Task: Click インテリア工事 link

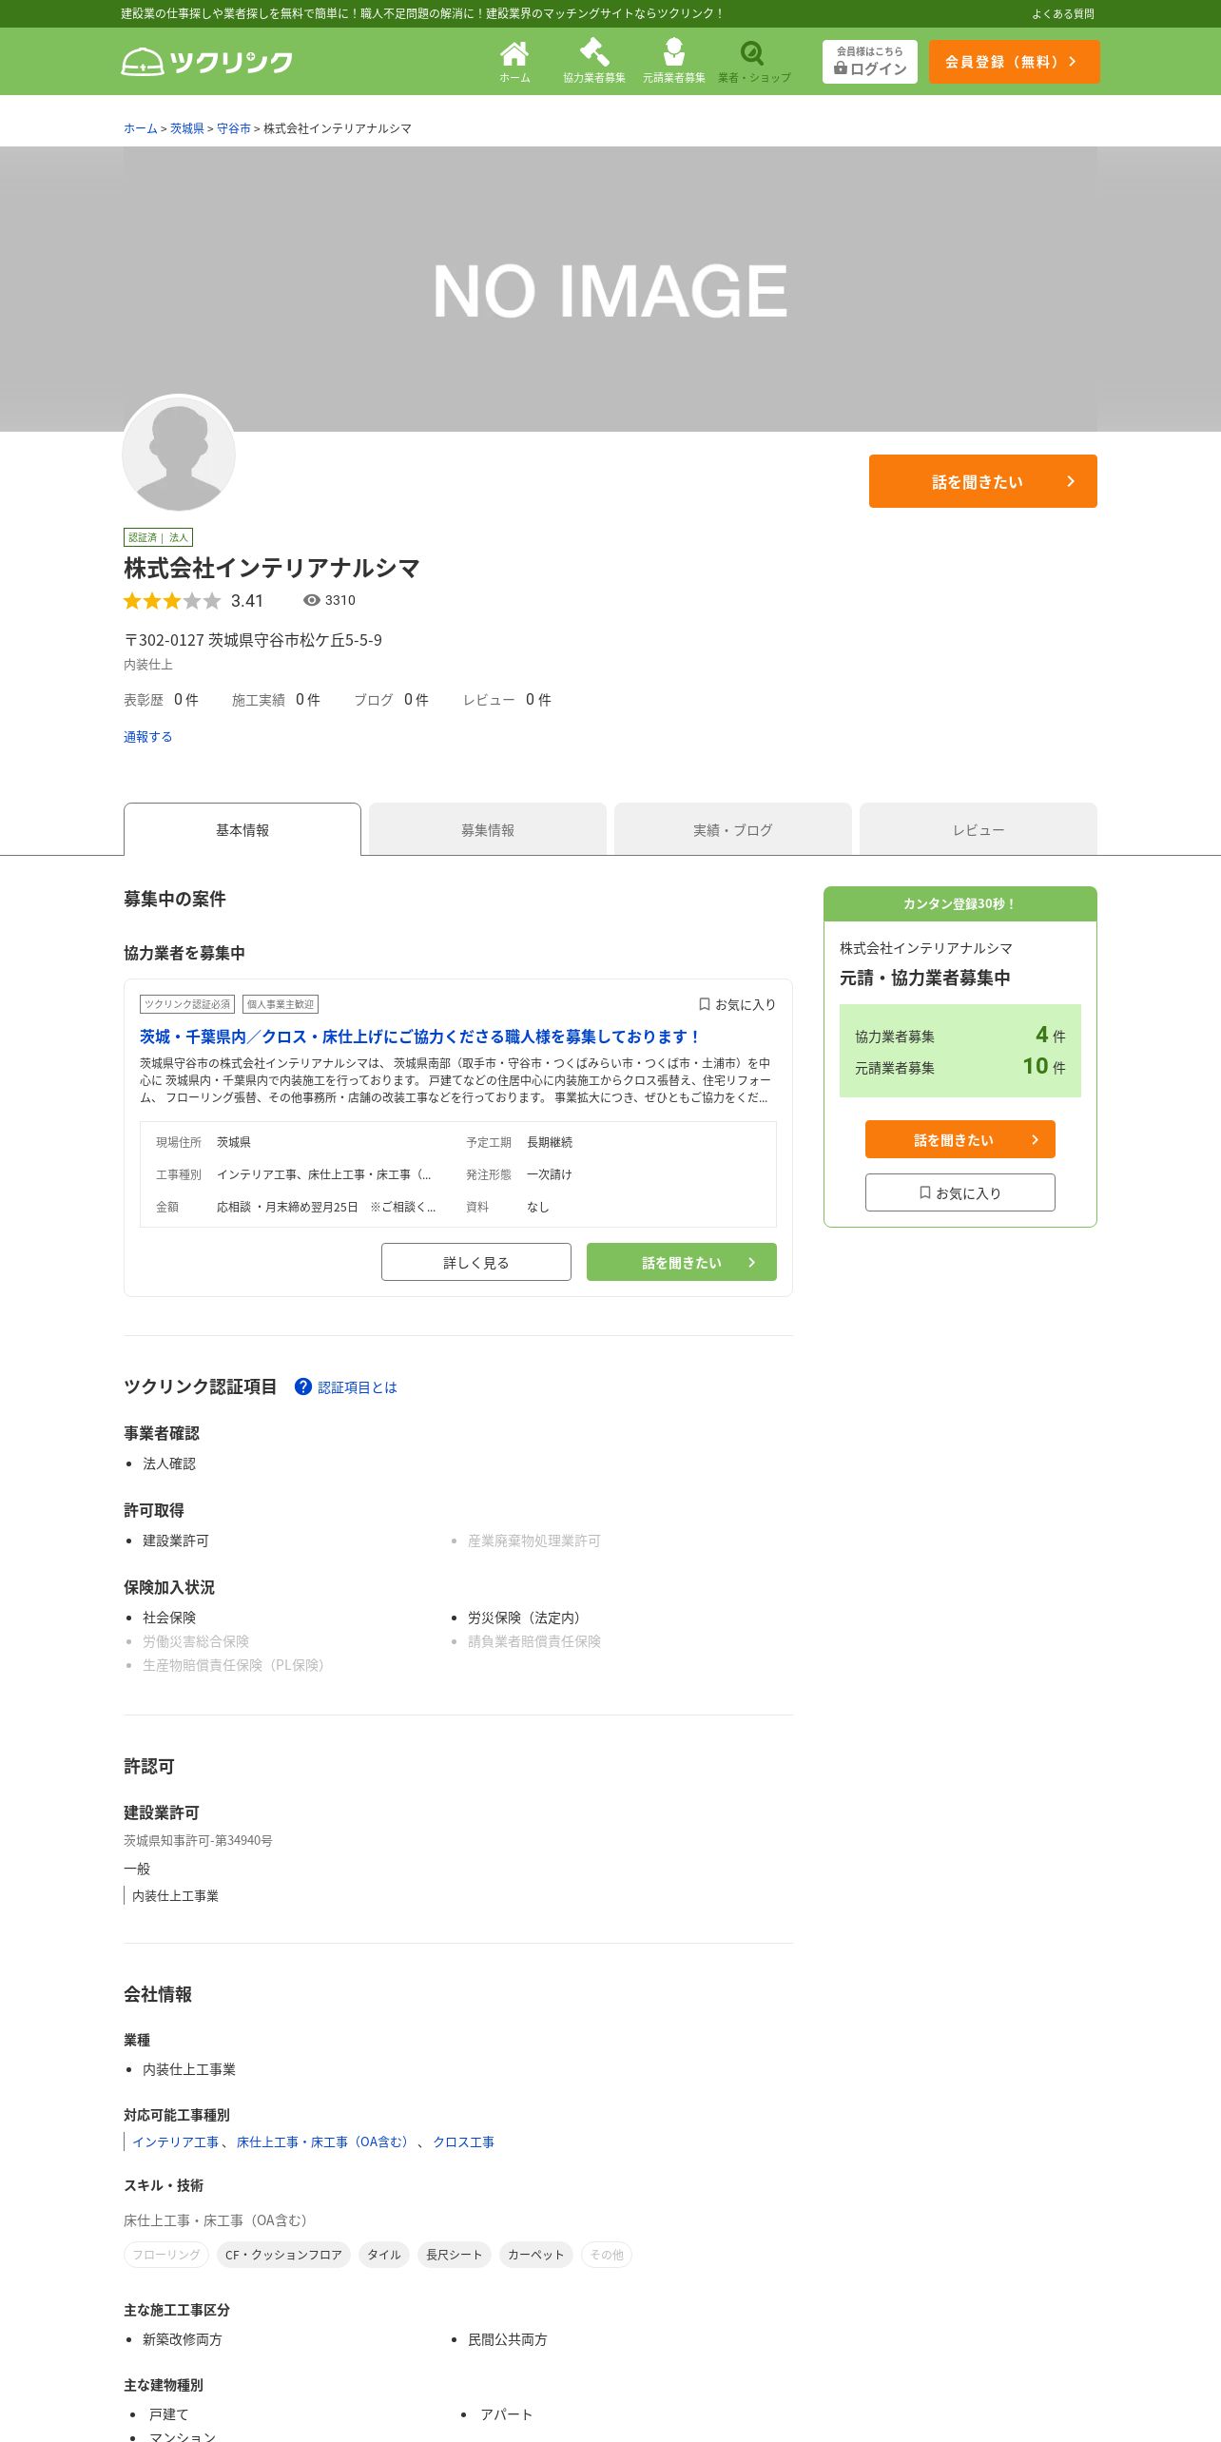Action: tap(176, 2142)
